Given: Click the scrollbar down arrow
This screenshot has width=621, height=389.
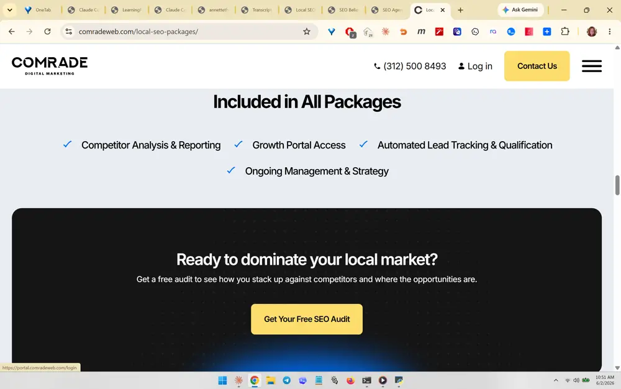Looking at the screenshot, I should 617,368.
